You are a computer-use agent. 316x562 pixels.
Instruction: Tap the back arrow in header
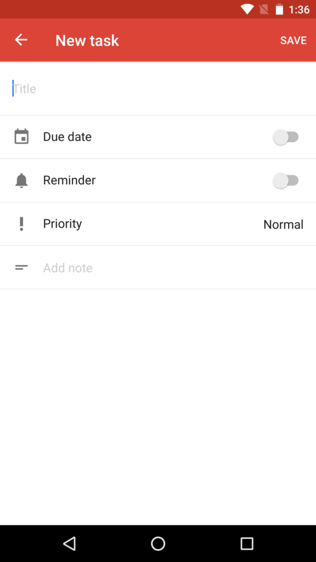(21, 40)
